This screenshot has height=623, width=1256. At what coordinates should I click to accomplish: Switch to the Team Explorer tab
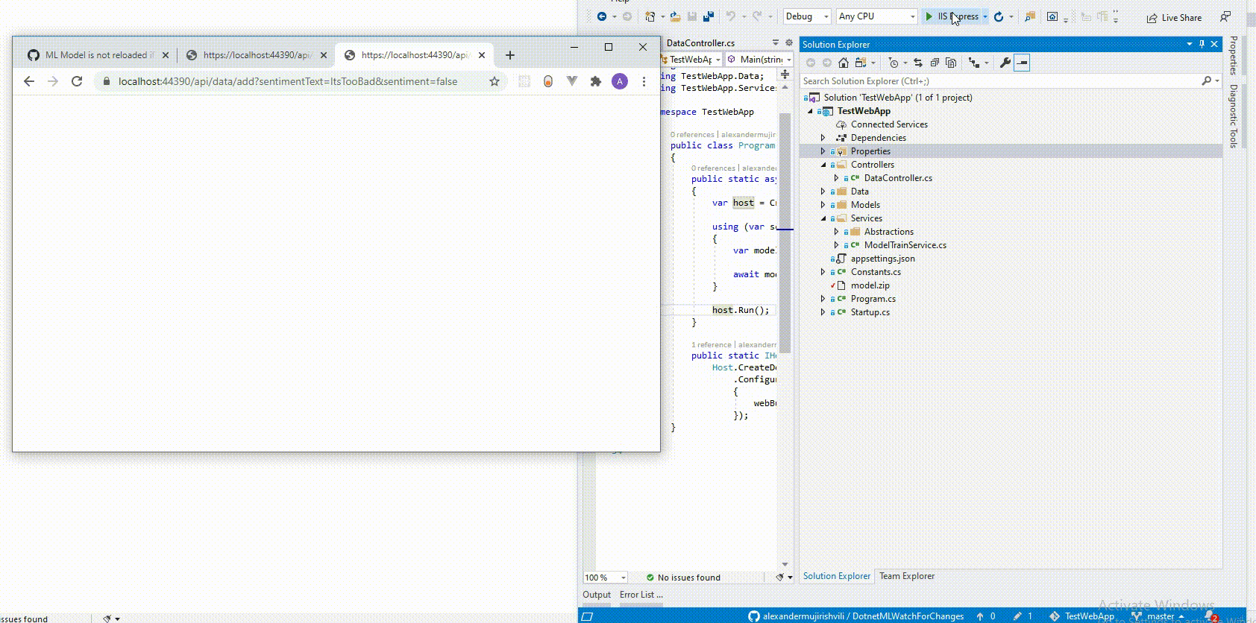click(x=906, y=576)
